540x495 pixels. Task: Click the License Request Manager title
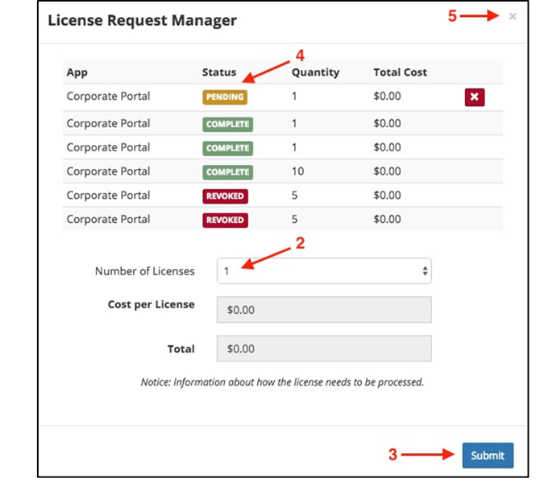tap(142, 21)
